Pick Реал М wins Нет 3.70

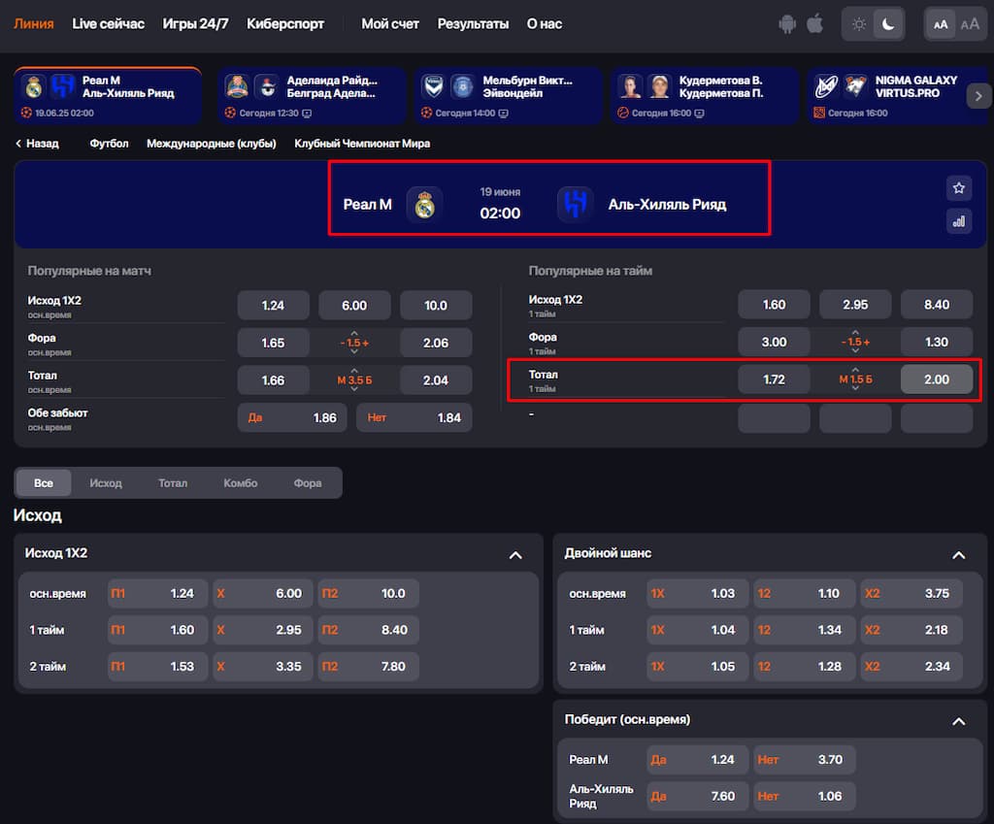[x=805, y=759]
